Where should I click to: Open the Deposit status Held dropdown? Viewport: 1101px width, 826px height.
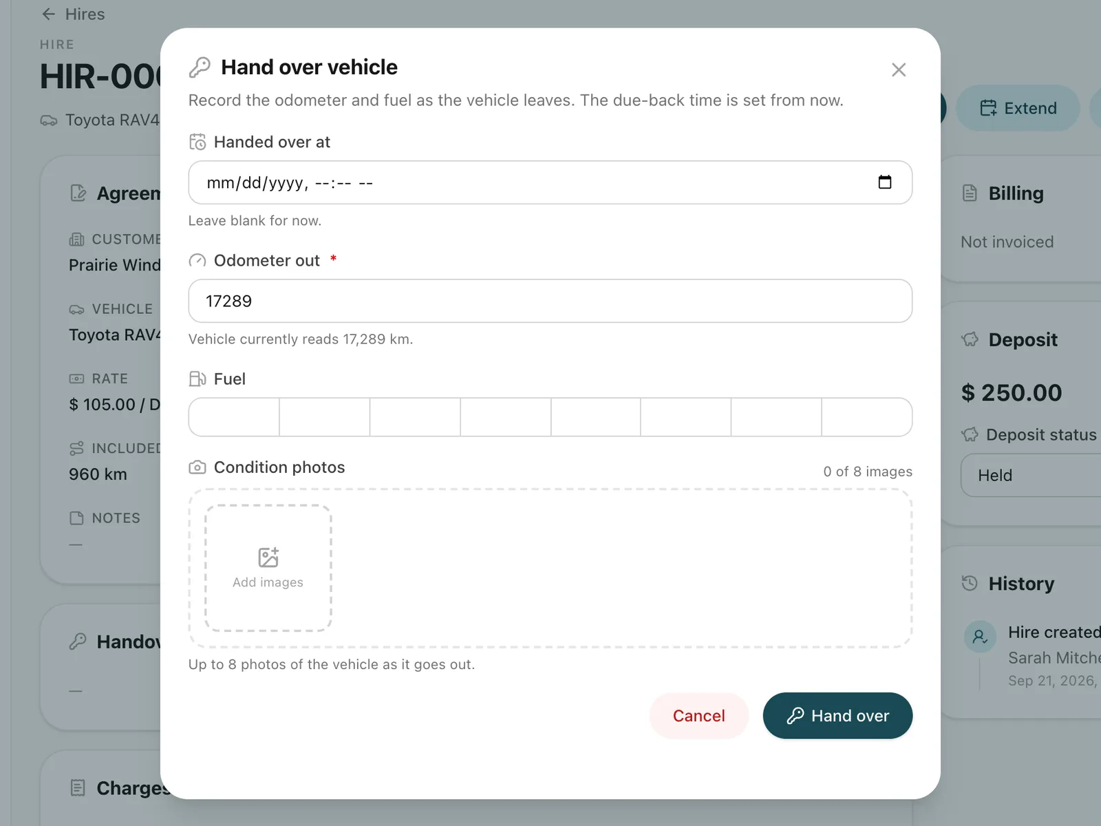(1032, 475)
